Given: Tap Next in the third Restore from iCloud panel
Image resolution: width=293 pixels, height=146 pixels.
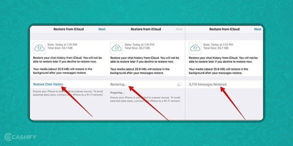Looking at the screenshot, I should (x=258, y=29).
